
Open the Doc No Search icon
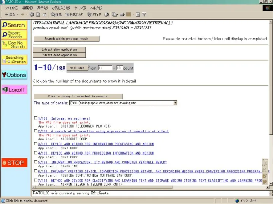coord(14,45)
